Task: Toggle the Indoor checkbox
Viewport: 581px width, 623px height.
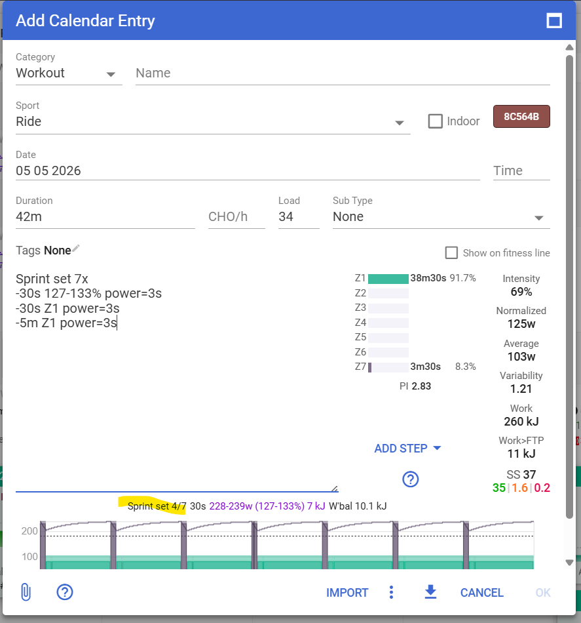Action: [x=436, y=121]
